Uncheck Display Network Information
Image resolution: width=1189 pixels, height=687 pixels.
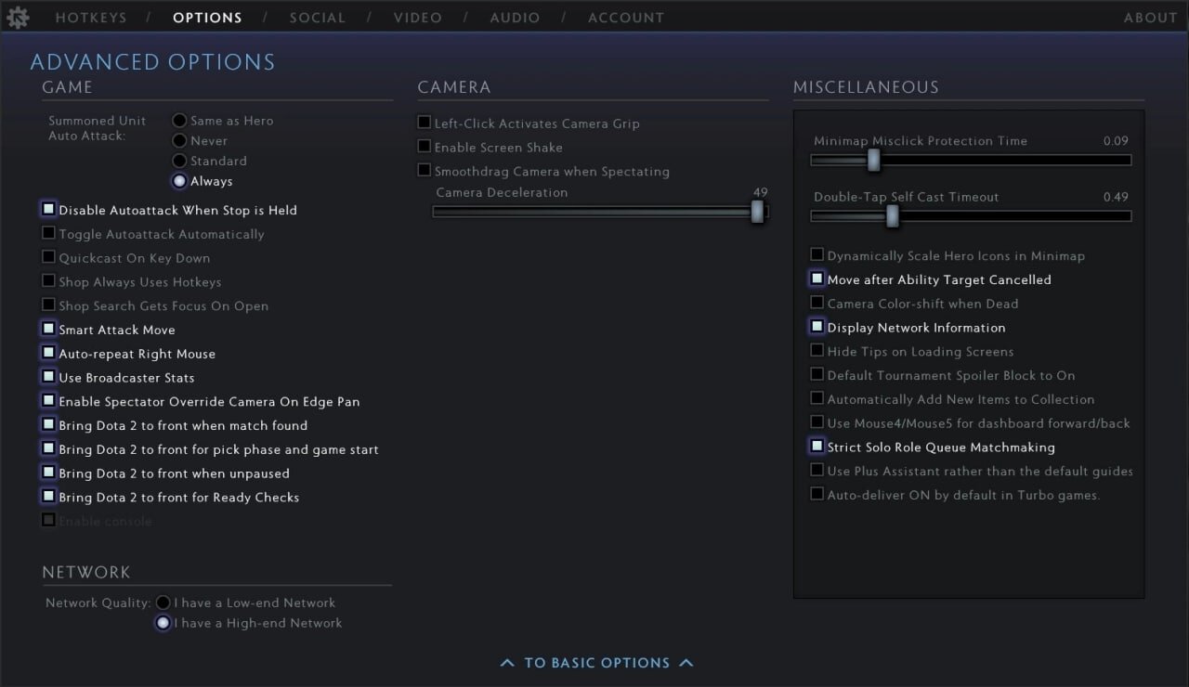pyautogui.click(x=817, y=327)
